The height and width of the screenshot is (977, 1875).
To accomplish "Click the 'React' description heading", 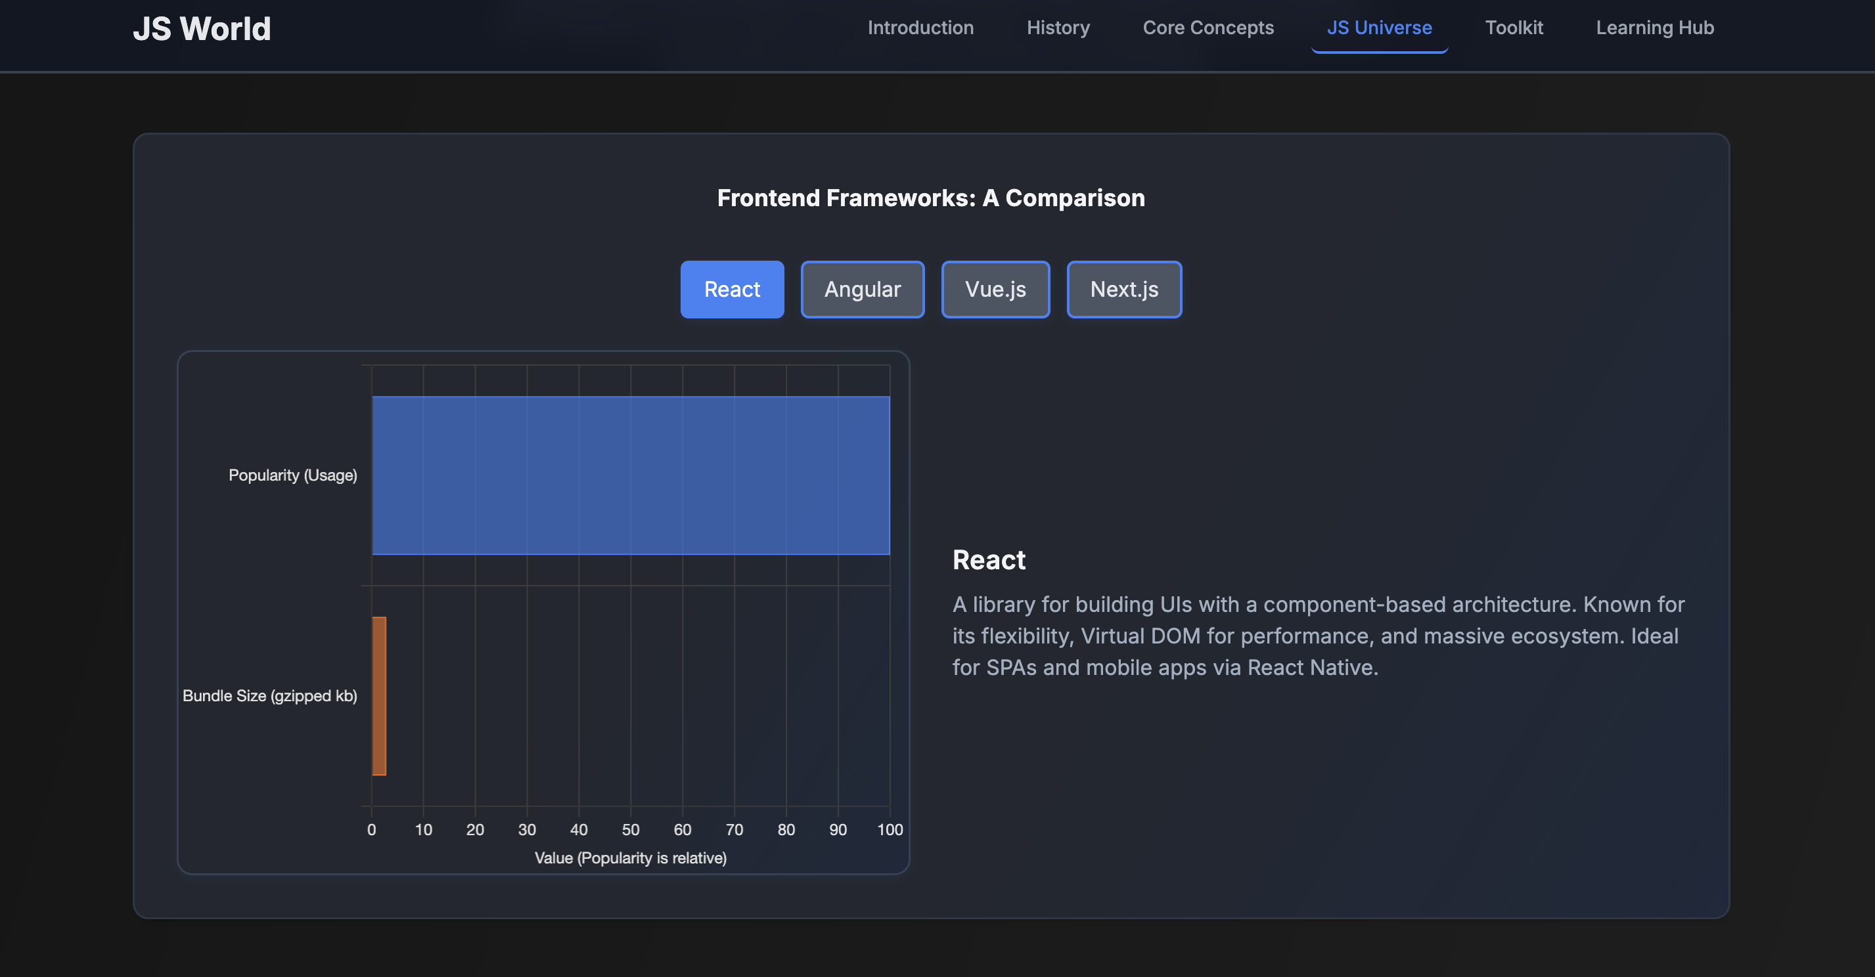I will coord(989,560).
